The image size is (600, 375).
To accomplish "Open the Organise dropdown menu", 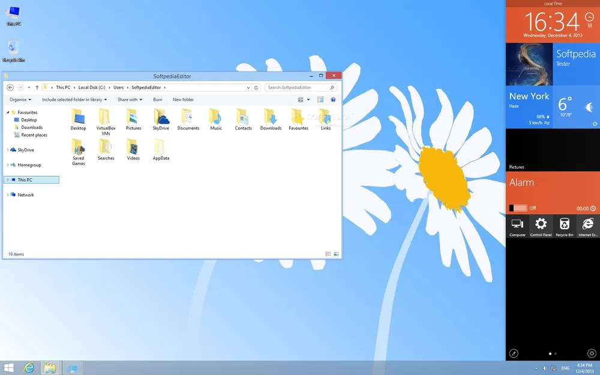I will coord(20,100).
